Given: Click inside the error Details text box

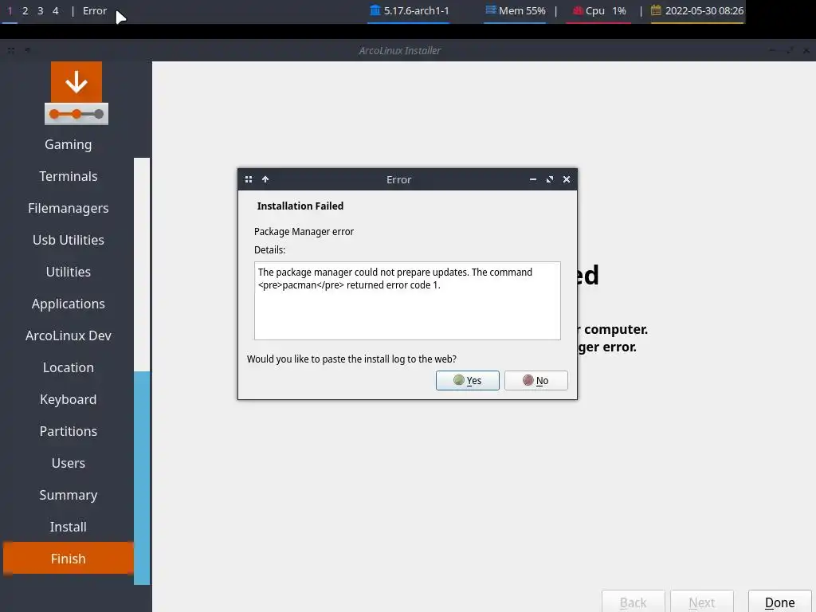Looking at the screenshot, I should tap(407, 300).
